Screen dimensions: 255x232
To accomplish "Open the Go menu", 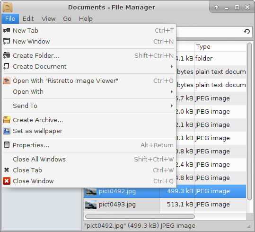I will pyautogui.click(x=67, y=18).
